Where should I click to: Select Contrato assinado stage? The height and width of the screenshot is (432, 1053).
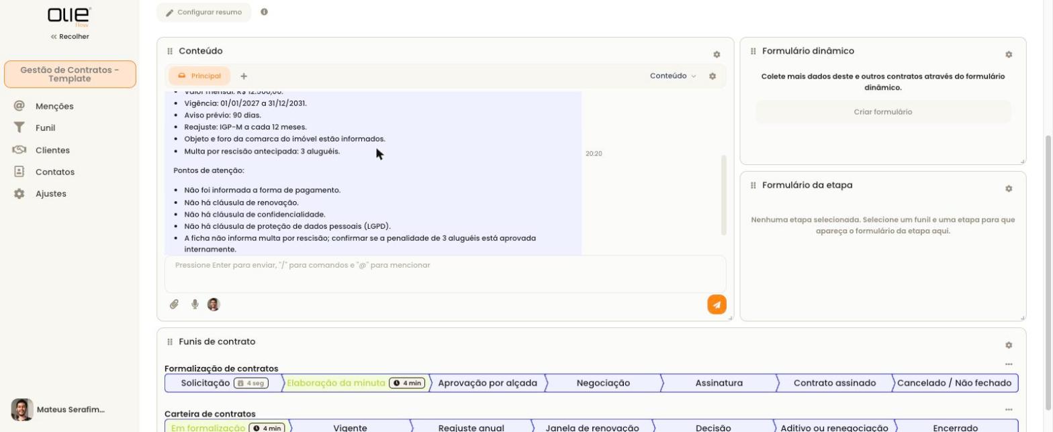click(835, 383)
